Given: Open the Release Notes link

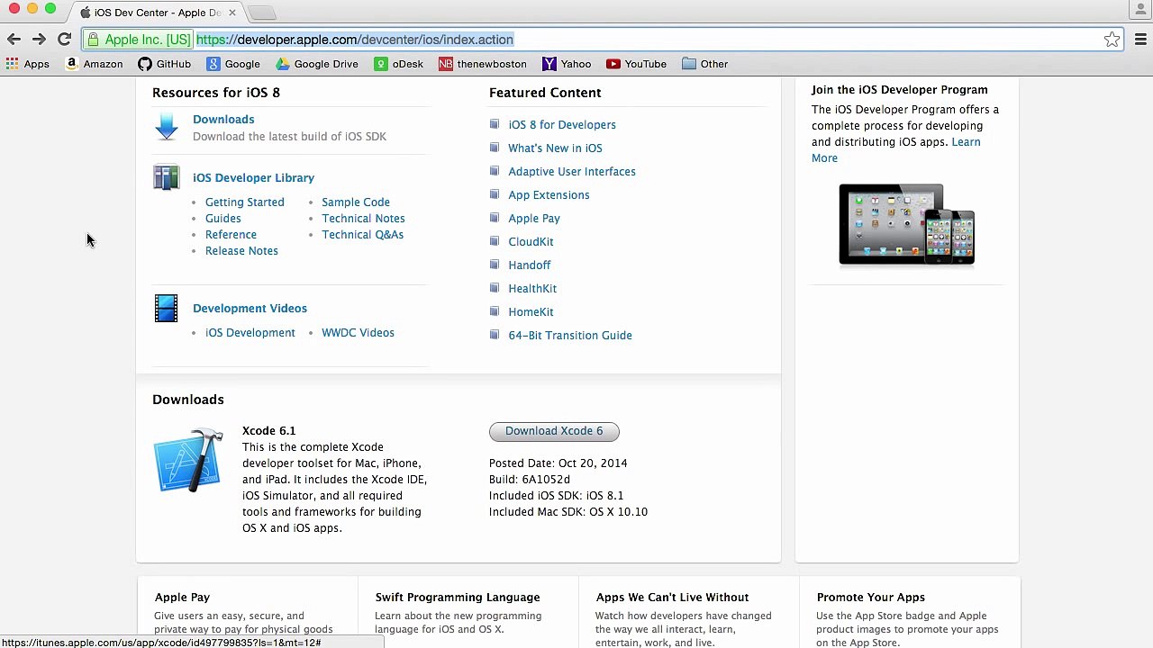Looking at the screenshot, I should (241, 251).
